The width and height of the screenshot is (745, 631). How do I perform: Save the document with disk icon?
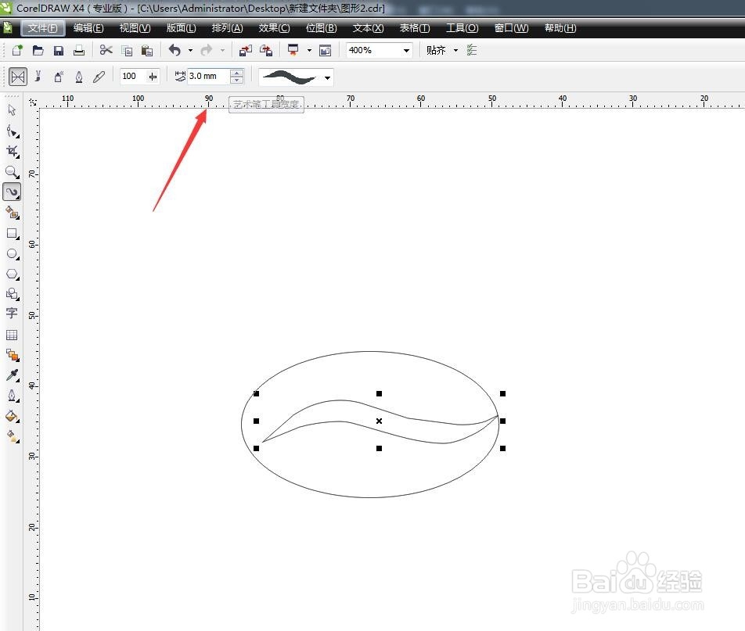[59, 50]
